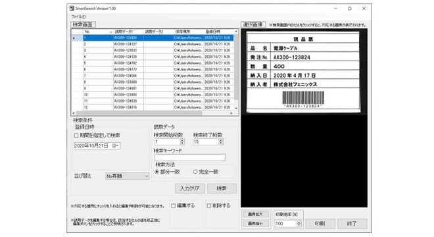Select the No cell of row 9
Viewport: 434px width, 237px height.
(98, 88)
